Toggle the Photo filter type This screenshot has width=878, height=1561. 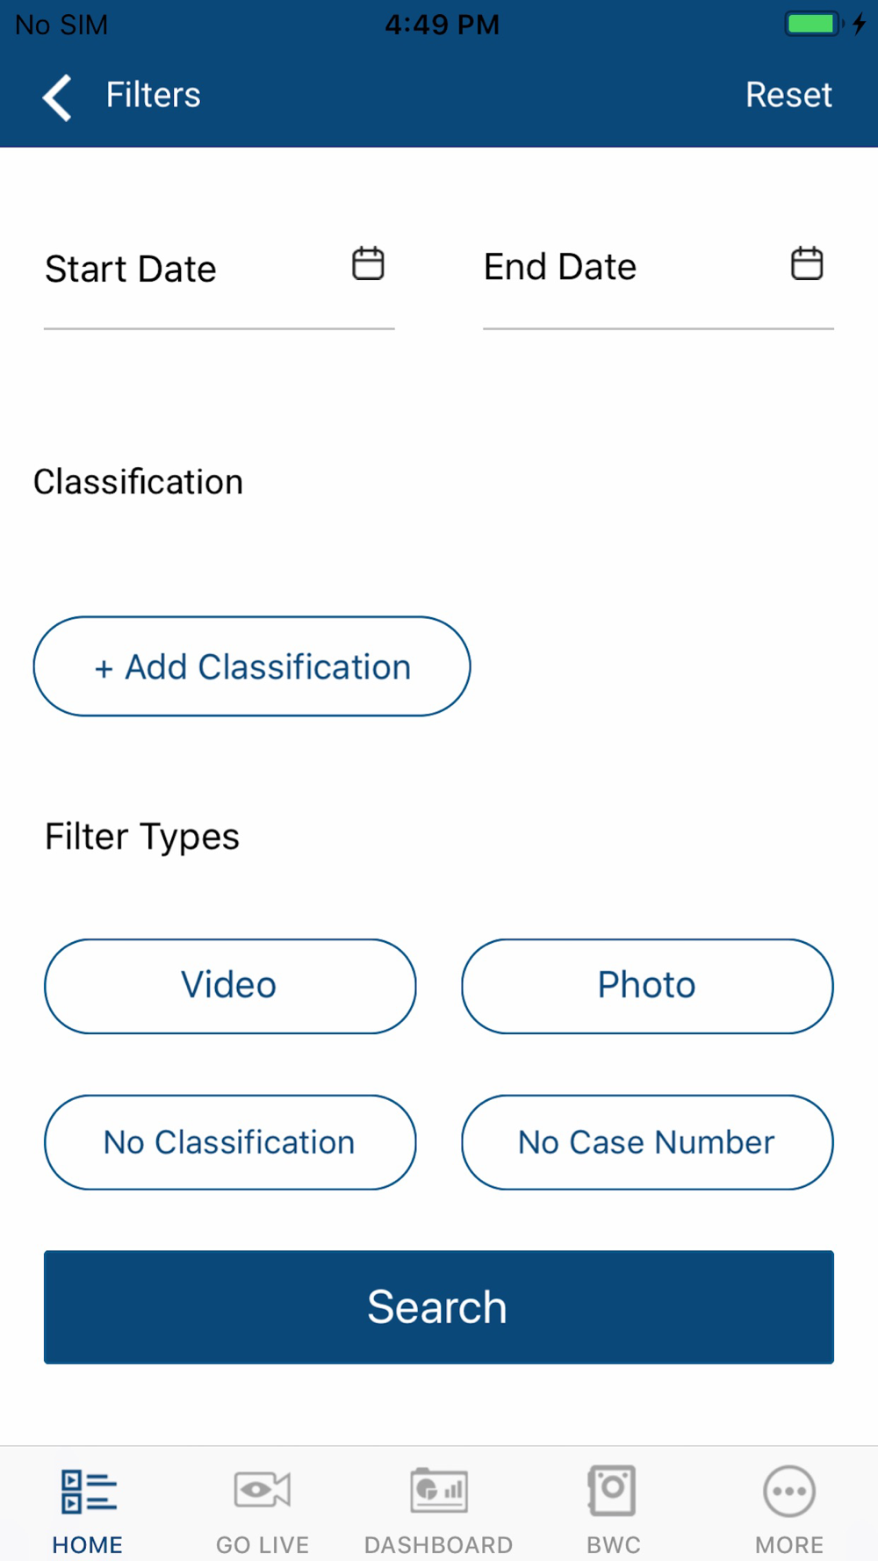[647, 986]
